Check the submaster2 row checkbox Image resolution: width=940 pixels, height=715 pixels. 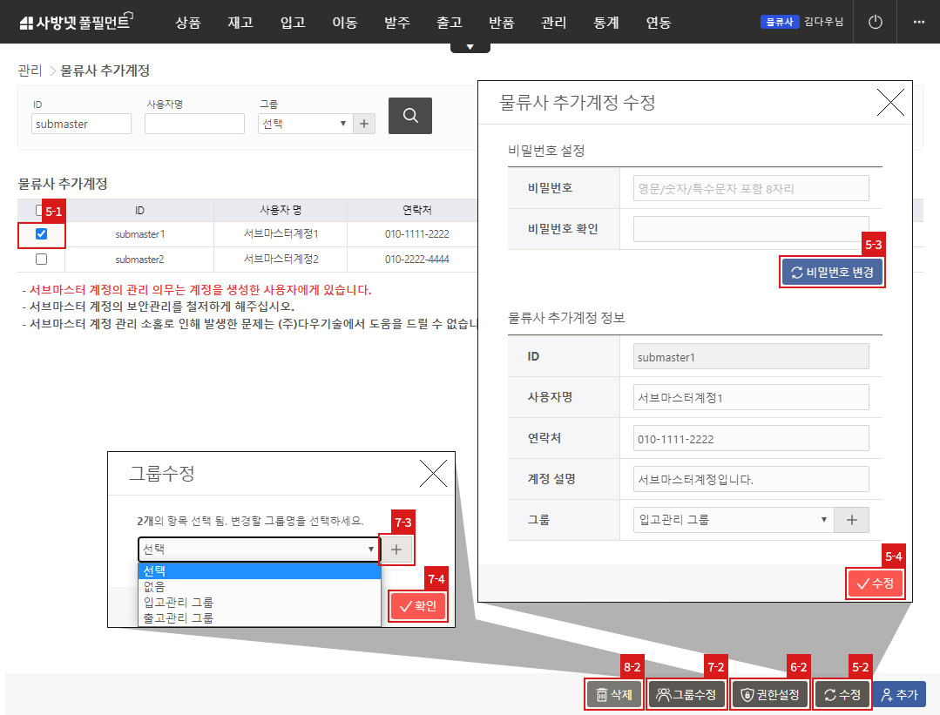coord(40,259)
